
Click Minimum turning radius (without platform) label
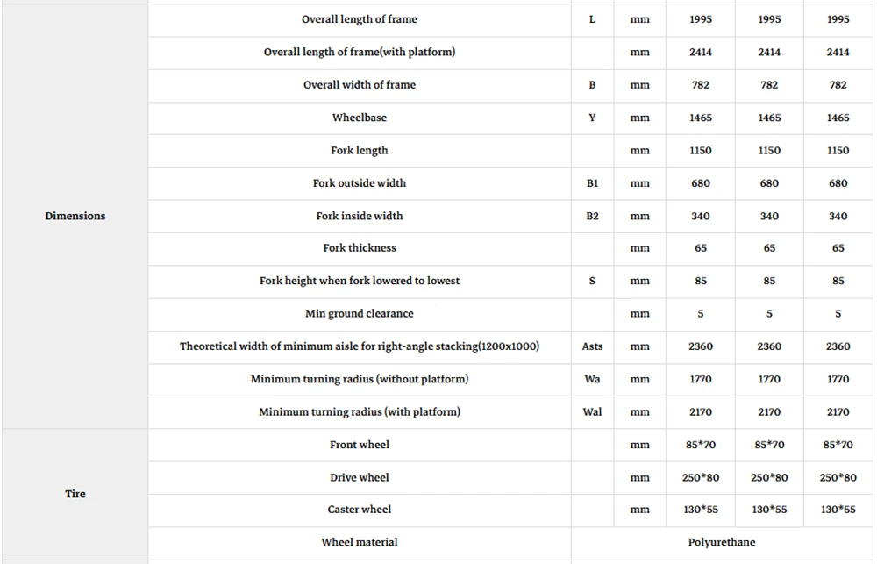tap(359, 379)
